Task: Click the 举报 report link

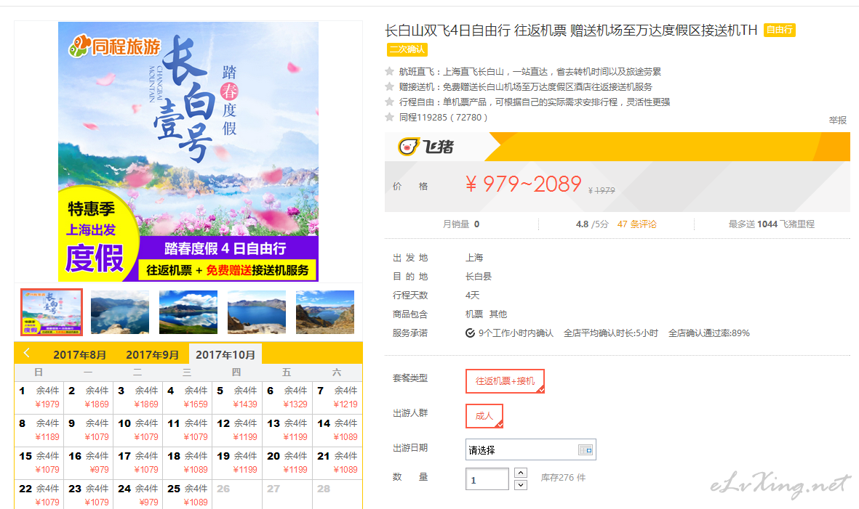Action: [x=838, y=121]
